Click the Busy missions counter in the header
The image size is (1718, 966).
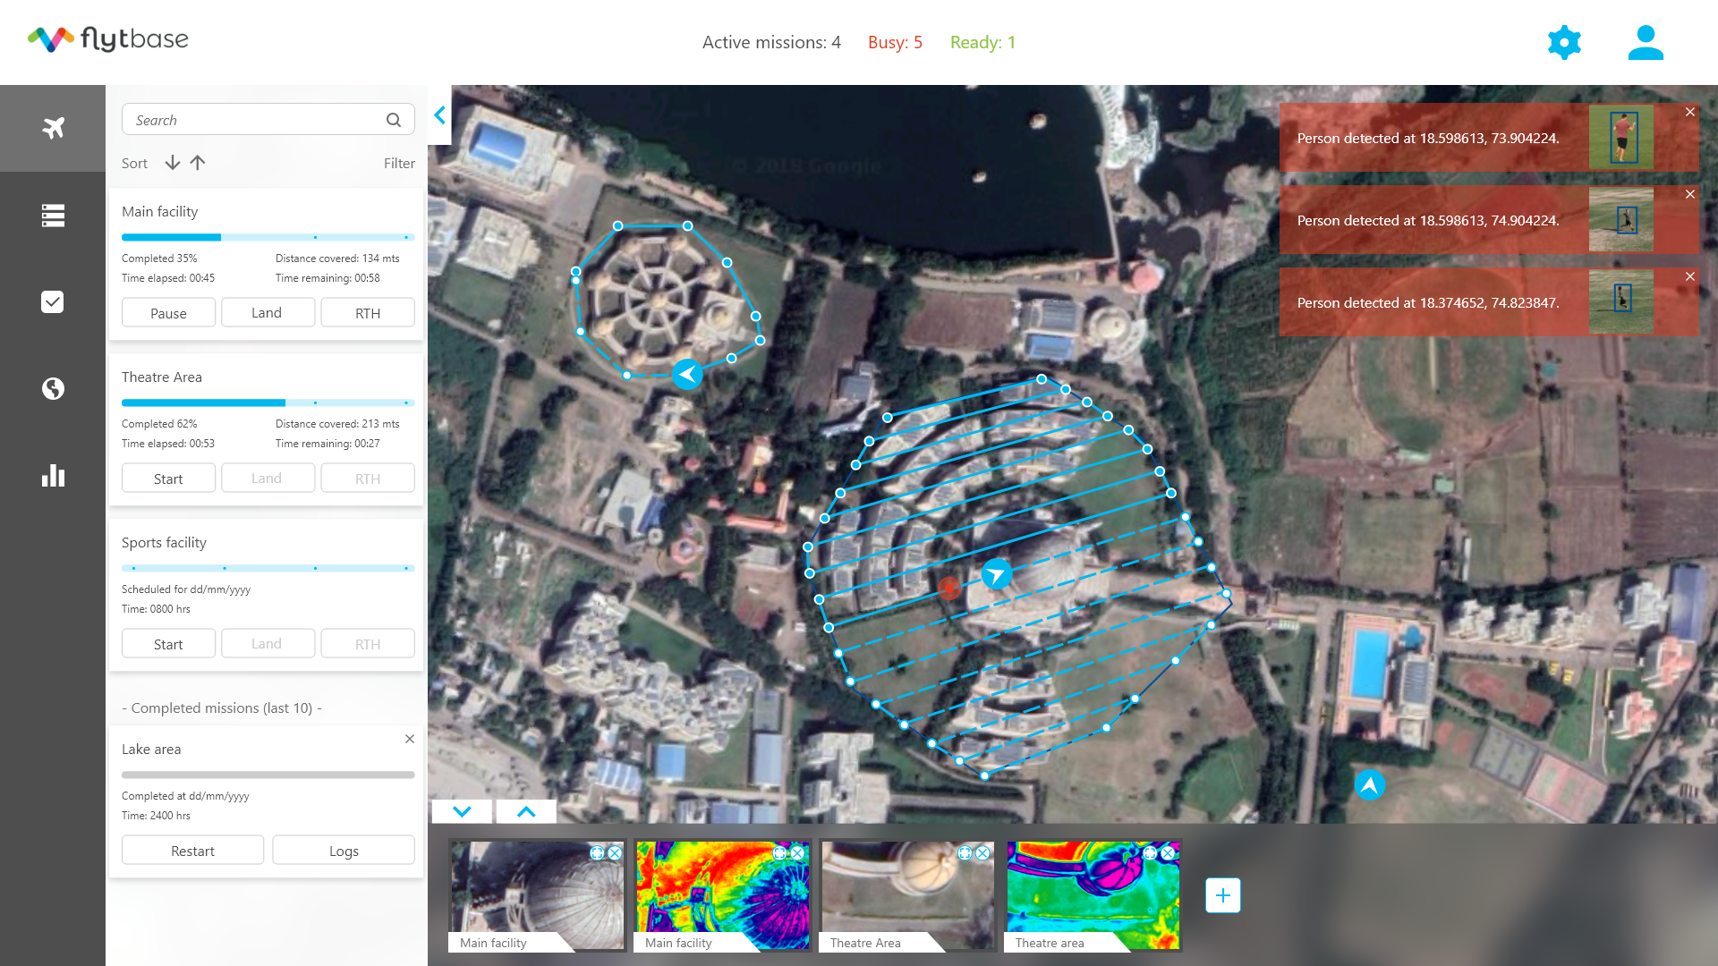(x=895, y=42)
